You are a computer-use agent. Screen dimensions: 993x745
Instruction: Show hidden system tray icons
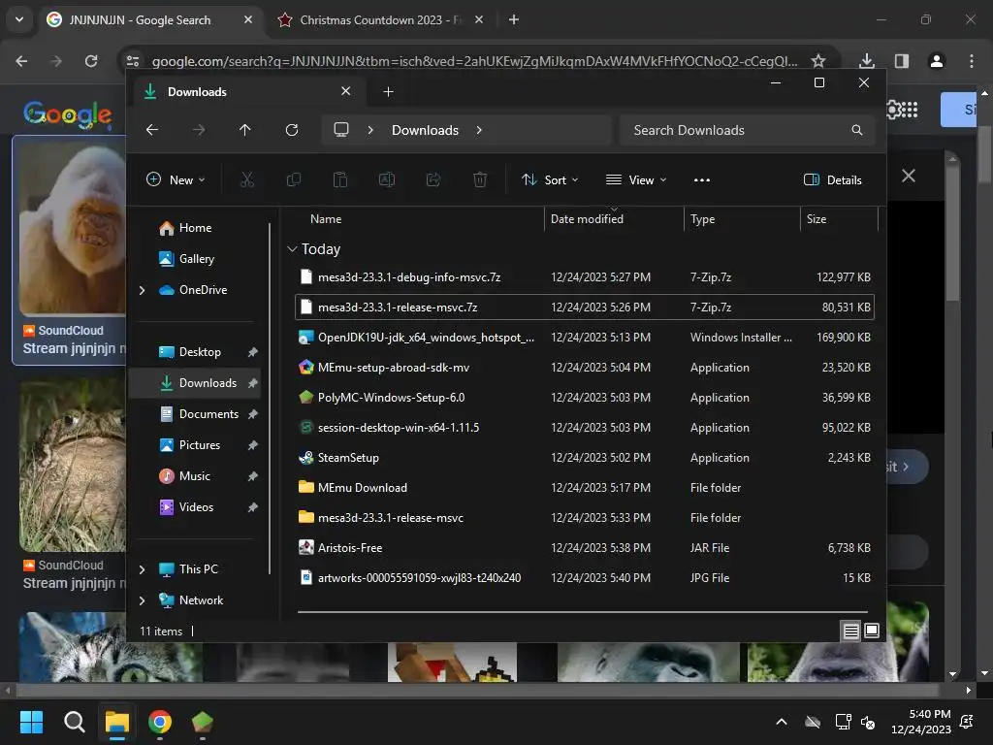[x=782, y=722]
